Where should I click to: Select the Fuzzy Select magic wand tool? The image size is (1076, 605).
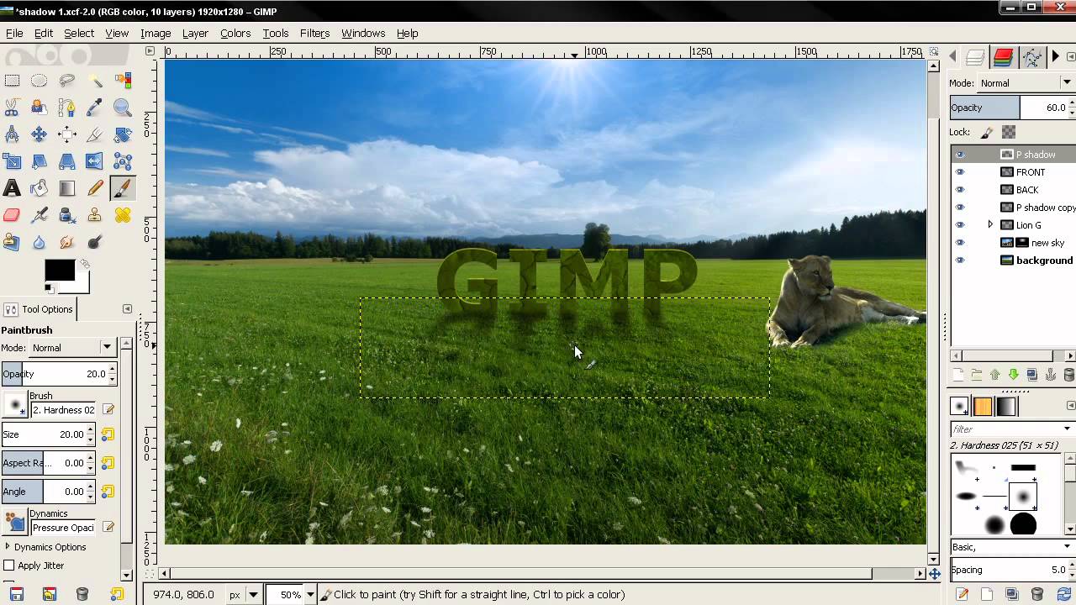click(x=94, y=81)
